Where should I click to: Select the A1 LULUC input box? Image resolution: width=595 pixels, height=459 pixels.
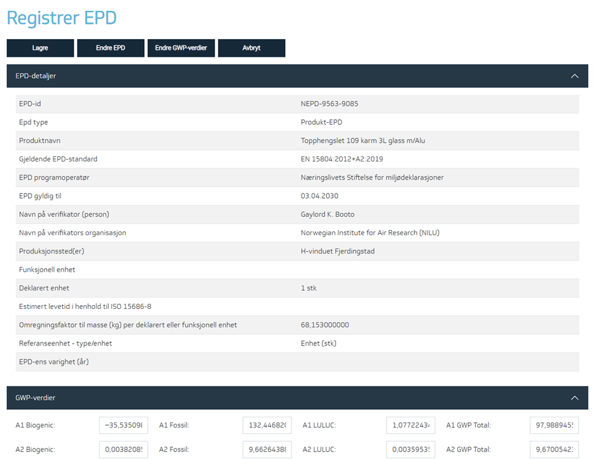click(x=411, y=425)
